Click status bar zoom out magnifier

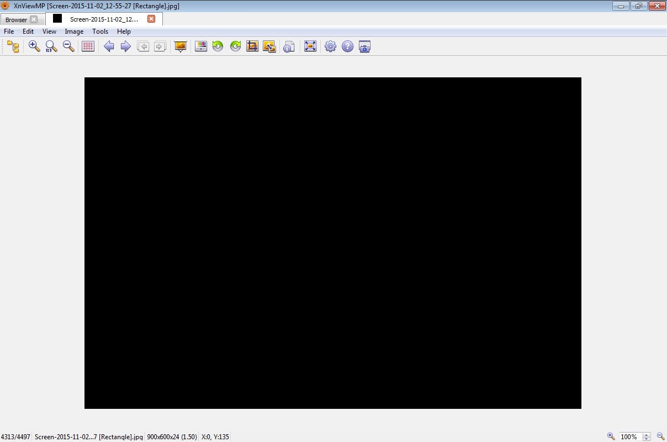tap(660, 436)
